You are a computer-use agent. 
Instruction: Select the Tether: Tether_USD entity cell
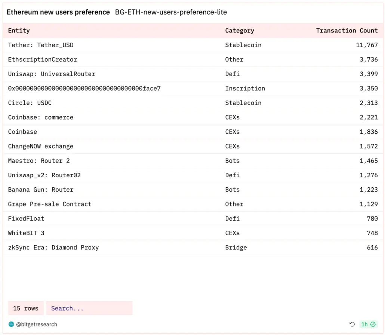(41, 45)
